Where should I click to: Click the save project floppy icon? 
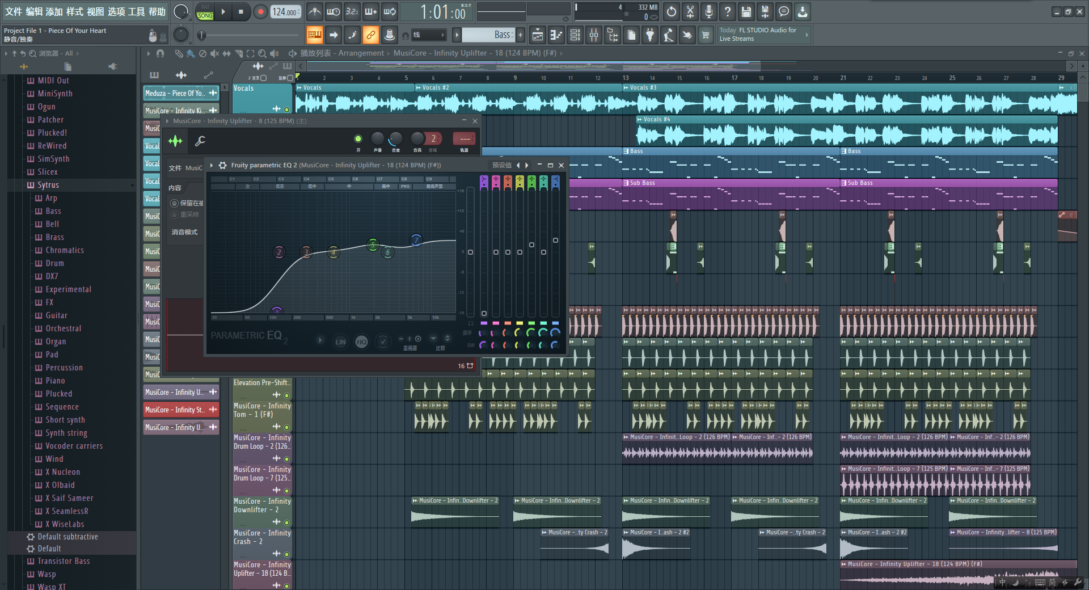coord(746,11)
